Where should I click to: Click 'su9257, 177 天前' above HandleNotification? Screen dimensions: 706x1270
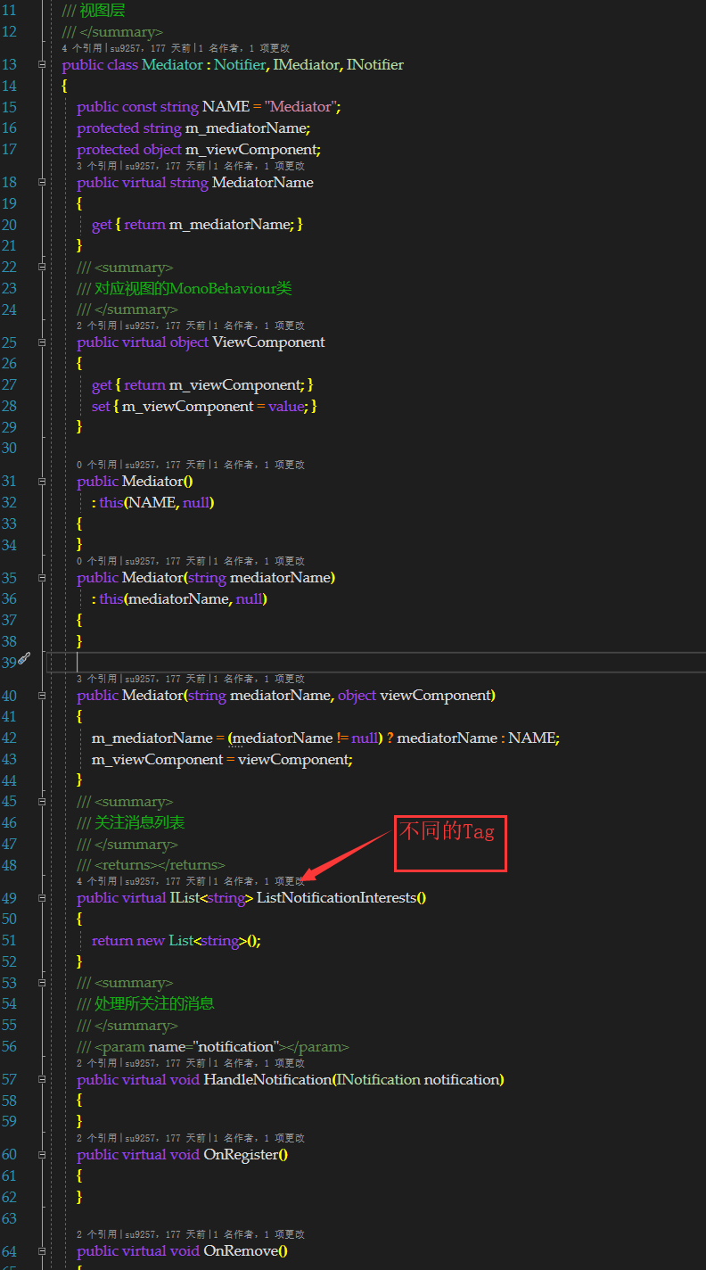(x=164, y=1063)
